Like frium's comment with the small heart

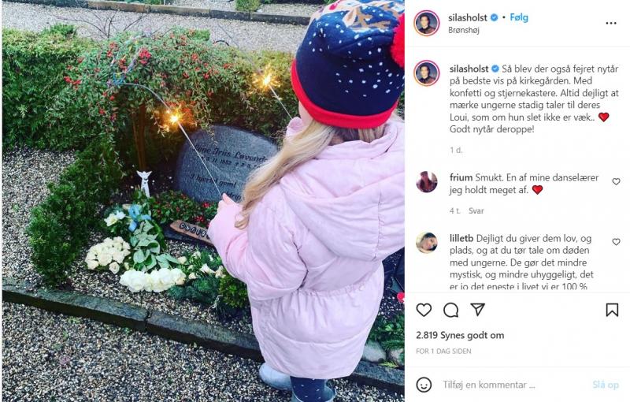pyautogui.click(x=616, y=182)
